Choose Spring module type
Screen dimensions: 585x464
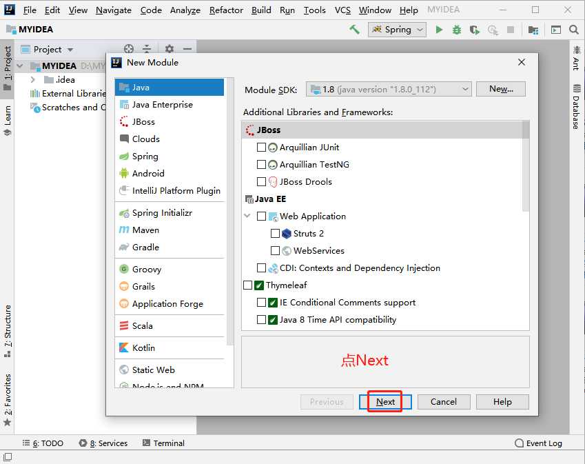coord(170,156)
